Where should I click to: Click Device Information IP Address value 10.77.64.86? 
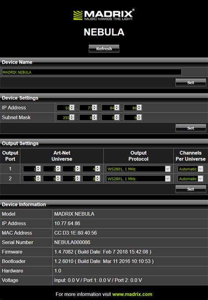tap(67, 223)
